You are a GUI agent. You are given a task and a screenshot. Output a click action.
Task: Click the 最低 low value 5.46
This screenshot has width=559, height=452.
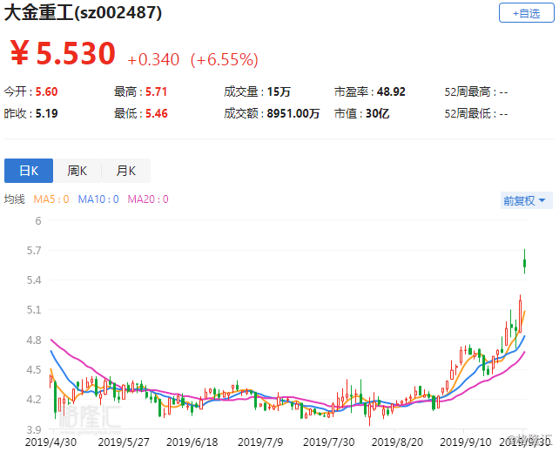[157, 114]
